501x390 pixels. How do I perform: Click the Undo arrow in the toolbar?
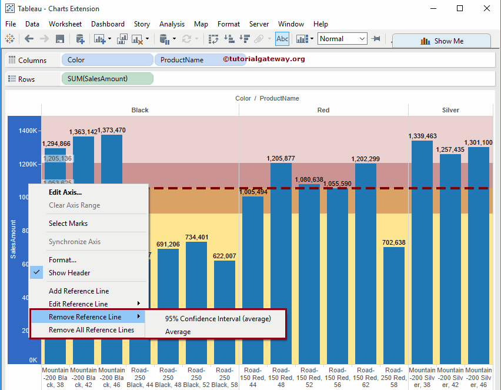click(x=28, y=39)
